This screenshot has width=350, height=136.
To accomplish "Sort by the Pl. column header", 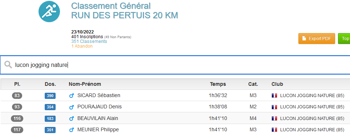I will (x=17, y=84).
